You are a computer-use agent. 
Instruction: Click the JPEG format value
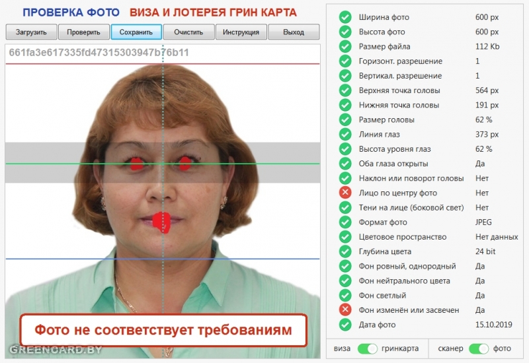483,222
